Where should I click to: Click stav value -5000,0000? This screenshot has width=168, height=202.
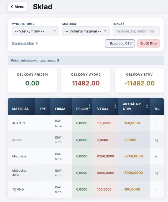(133, 173)
